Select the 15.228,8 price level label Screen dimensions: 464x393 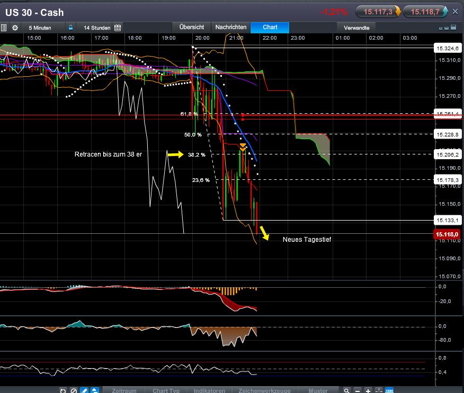(448, 134)
